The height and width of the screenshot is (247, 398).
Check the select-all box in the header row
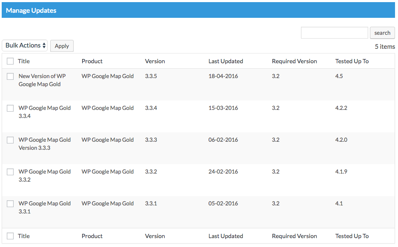click(x=10, y=61)
